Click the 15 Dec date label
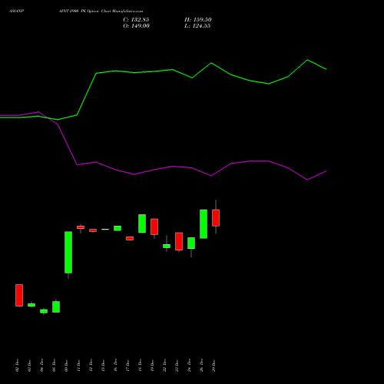Image resolution: width=384 pixels, height=384 pixels. coord(103,366)
